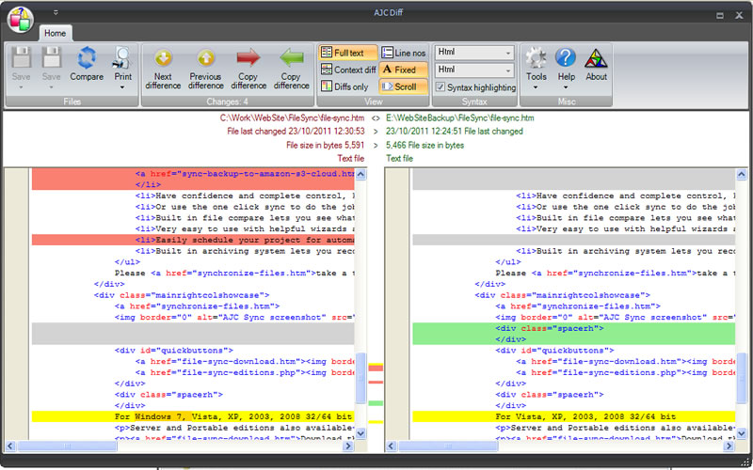Toggle Line nos display
Image resolution: width=753 pixels, height=470 pixels.
click(404, 53)
